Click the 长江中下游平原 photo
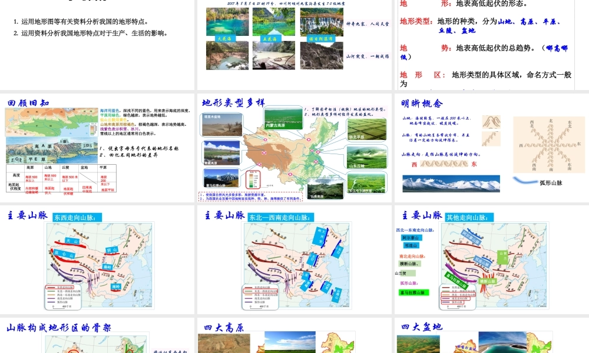Viewport: 589px width, 353px height. [x=366, y=183]
